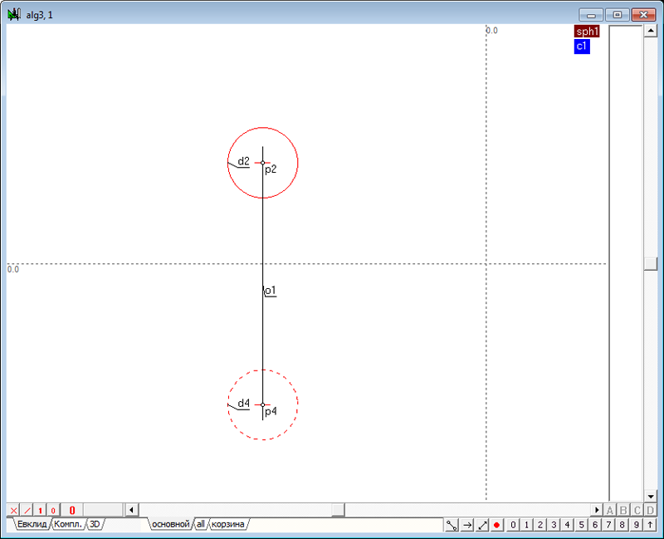The image size is (664, 539).
Task: Click vertical scrollbar up arrow
Action: pyautogui.click(x=650, y=31)
